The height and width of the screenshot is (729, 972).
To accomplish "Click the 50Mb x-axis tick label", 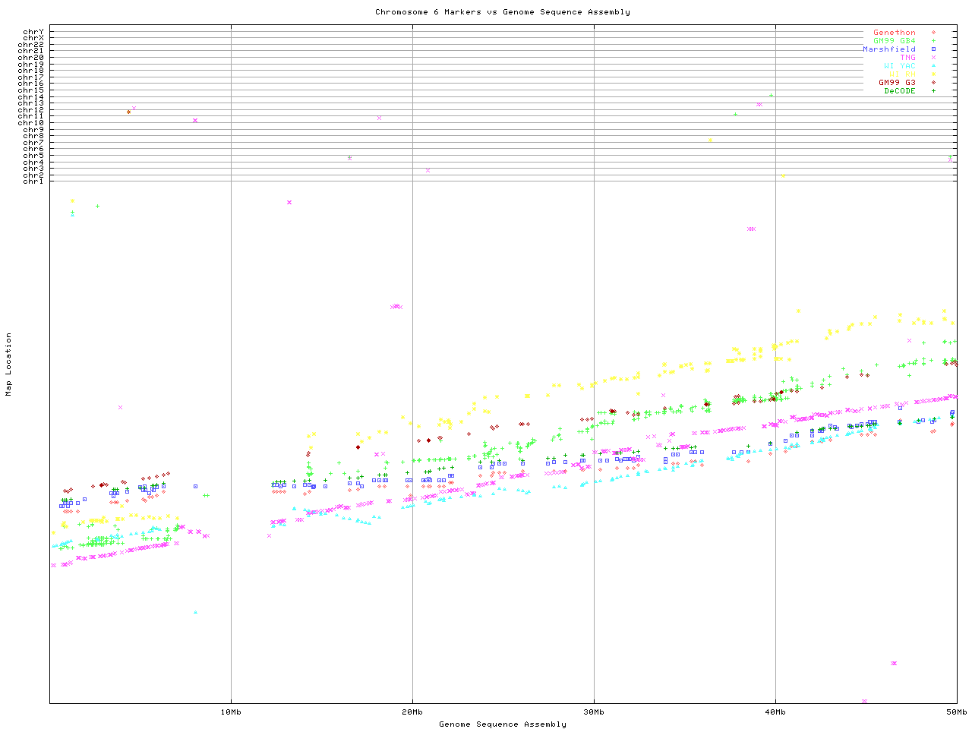I will [955, 712].
